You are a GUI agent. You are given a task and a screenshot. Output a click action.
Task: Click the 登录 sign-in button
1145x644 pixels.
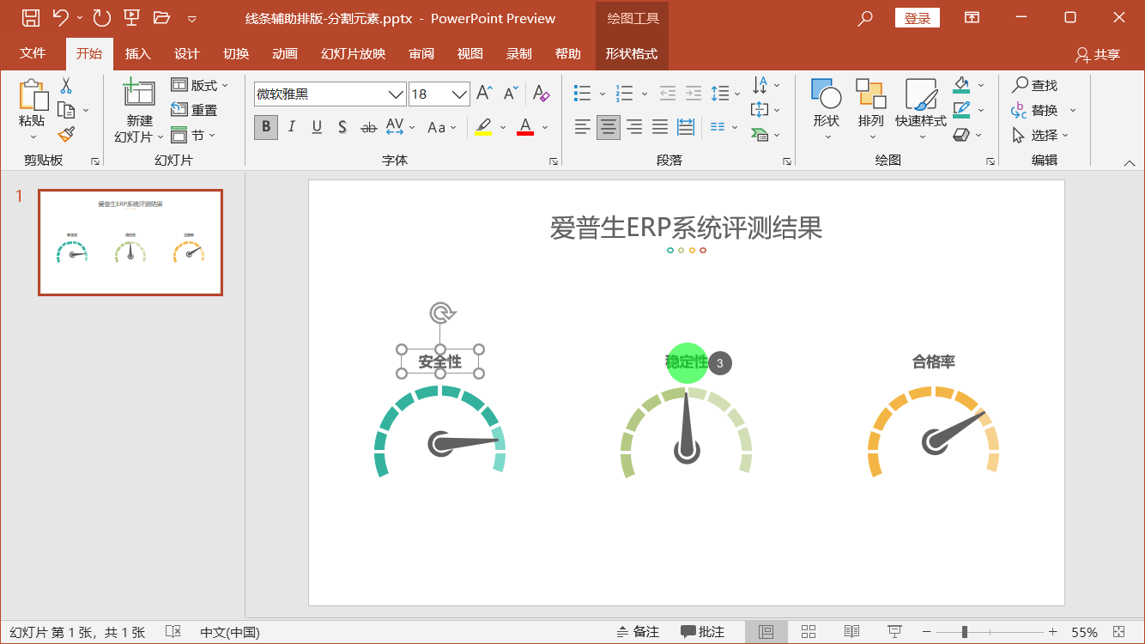coord(917,18)
